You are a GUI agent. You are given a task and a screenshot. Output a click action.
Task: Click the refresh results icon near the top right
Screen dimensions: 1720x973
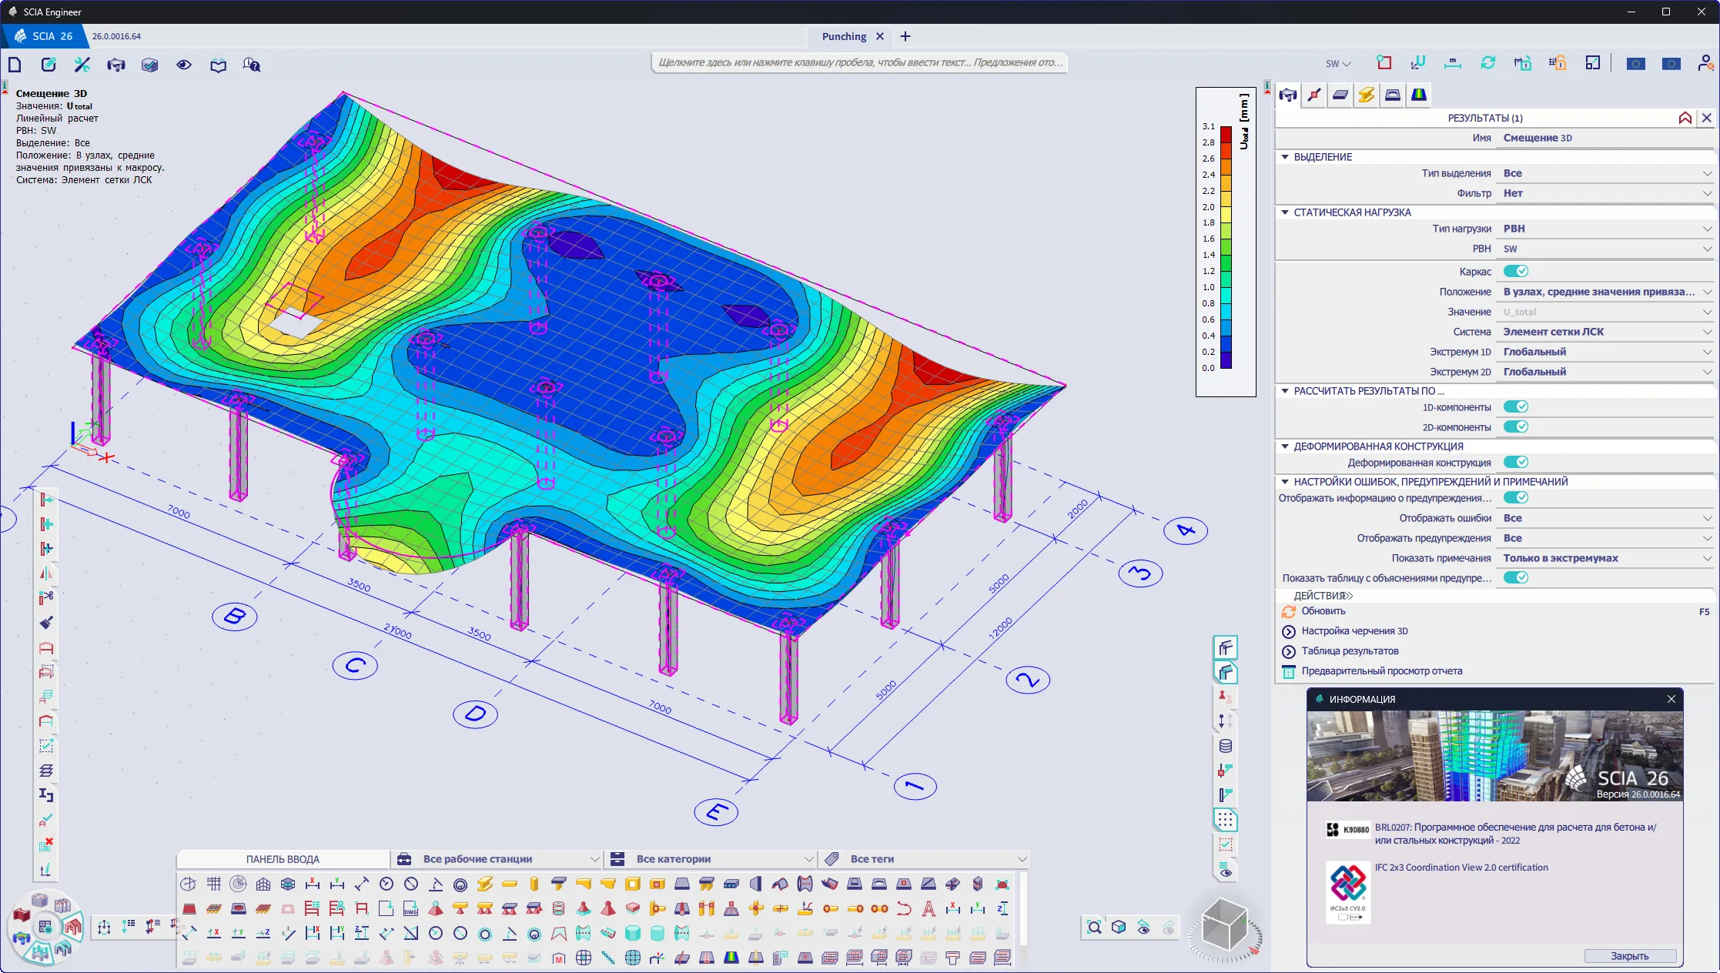(x=1489, y=63)
